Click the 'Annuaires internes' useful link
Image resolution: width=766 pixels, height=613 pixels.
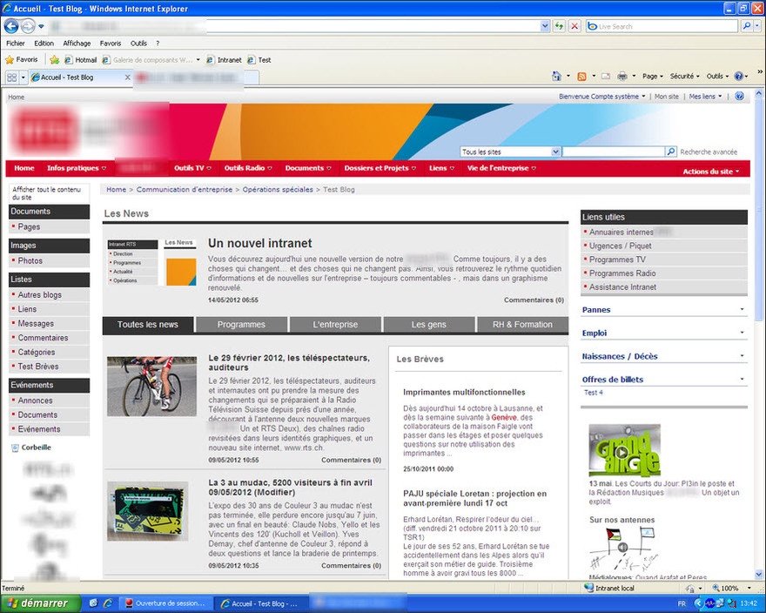[x=622, y=232]
